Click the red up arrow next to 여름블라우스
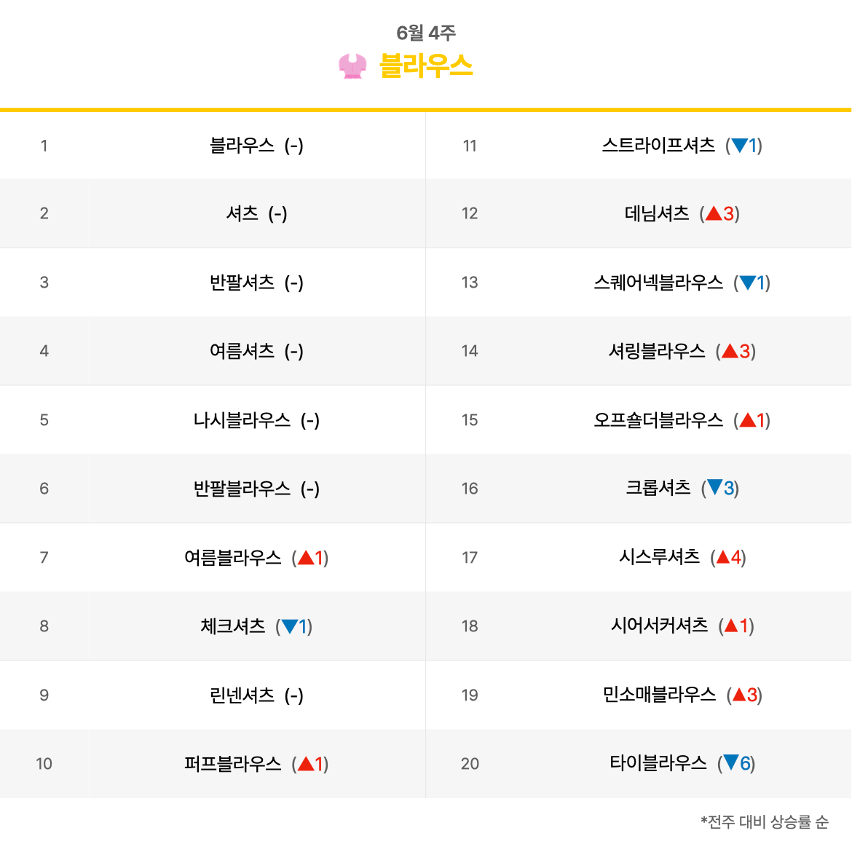Screen dimensions: 852x852 [306, 558]
